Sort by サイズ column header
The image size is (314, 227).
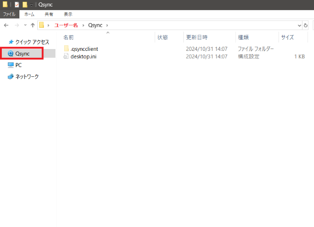[287, 37]
